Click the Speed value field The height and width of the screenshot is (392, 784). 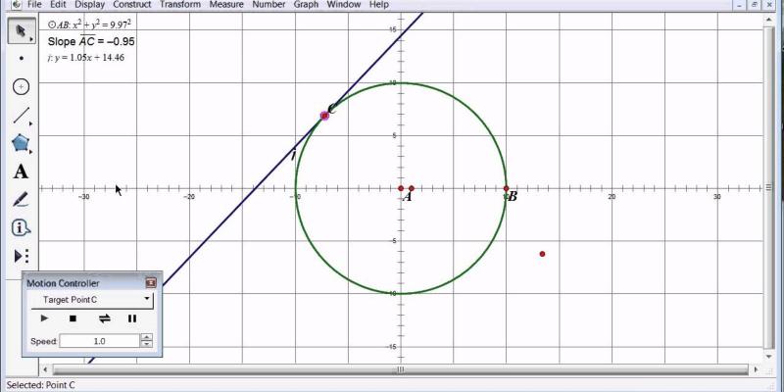(x=99, y=341)
